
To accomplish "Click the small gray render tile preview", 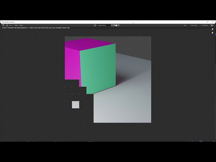I will [x=76, y=105].
